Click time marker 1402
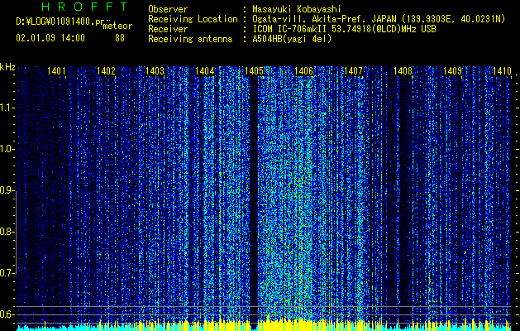 coord(106,70)
